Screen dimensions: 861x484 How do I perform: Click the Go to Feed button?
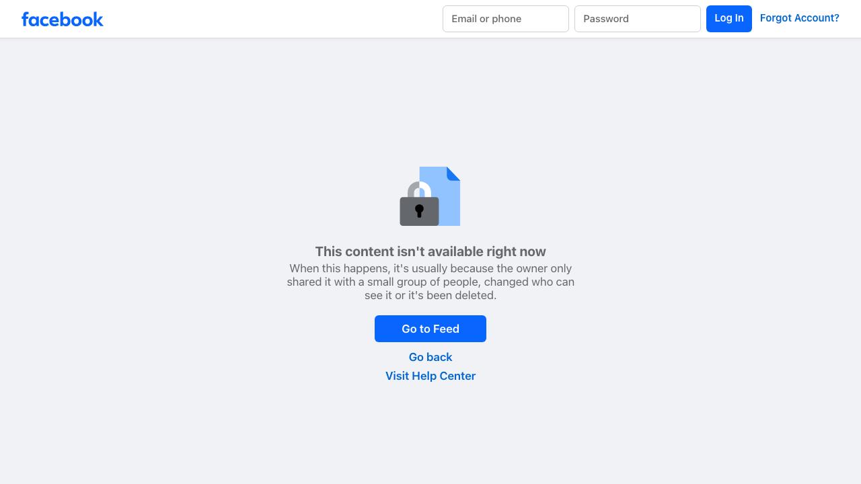[430, 329]
